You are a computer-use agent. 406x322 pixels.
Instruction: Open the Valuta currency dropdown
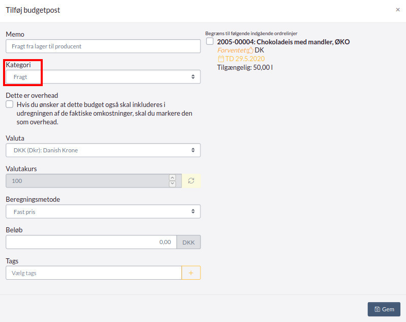click(103, 150)
